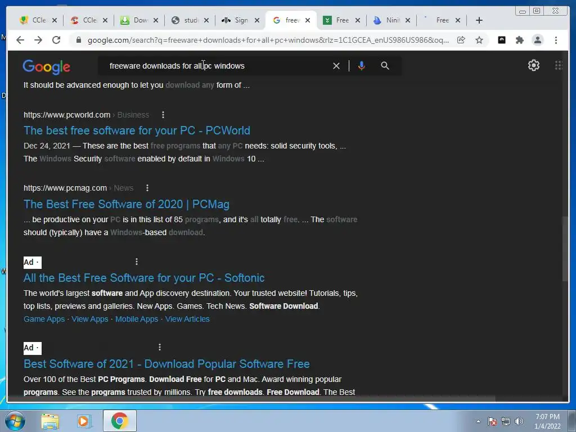Open The Best Free Software PCMag result

[127, 204]
